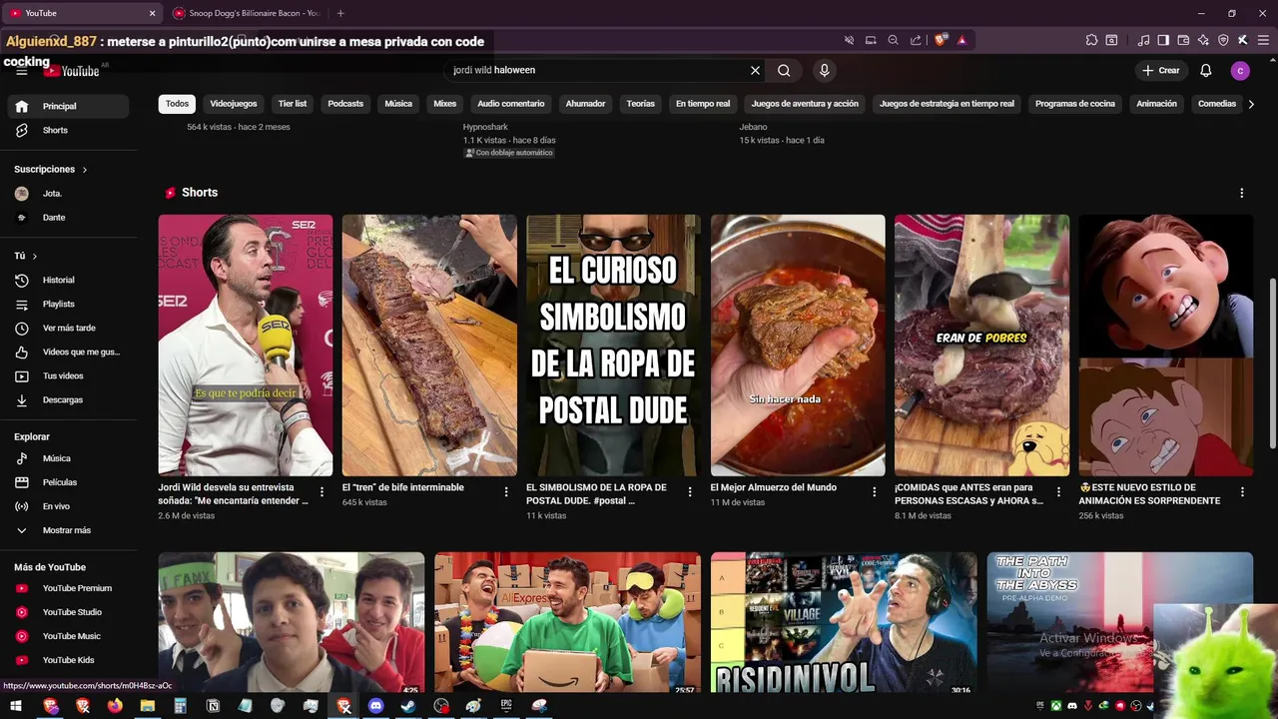Screen dimensions: 1278x719
Task: Open the Brave main hamburger menu
Action: (1264, 40)
